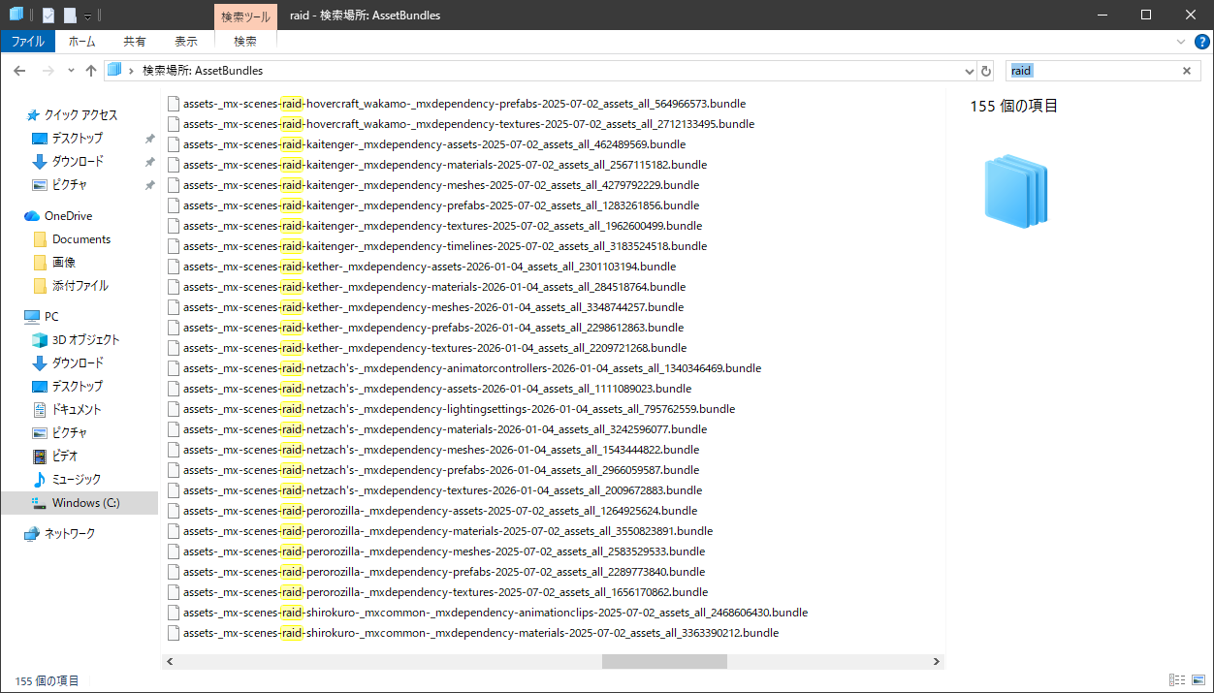
Task: Switch to the 表示 ribbon tab
Action: pyautogui.click(x=186, y=42)
